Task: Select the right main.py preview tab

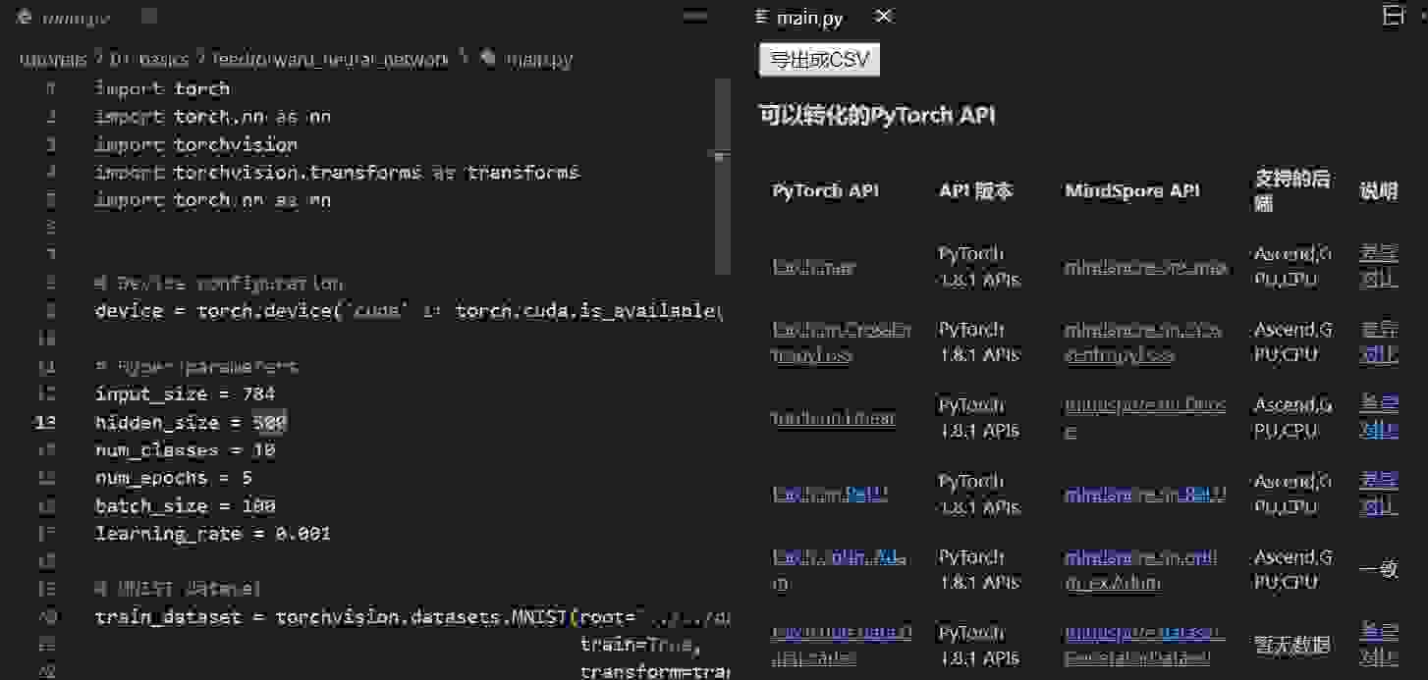Action: tap(809, 18)
